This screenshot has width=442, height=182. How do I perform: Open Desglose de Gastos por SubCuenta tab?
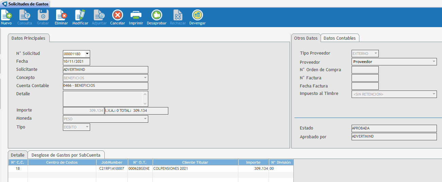click(66, 155)
